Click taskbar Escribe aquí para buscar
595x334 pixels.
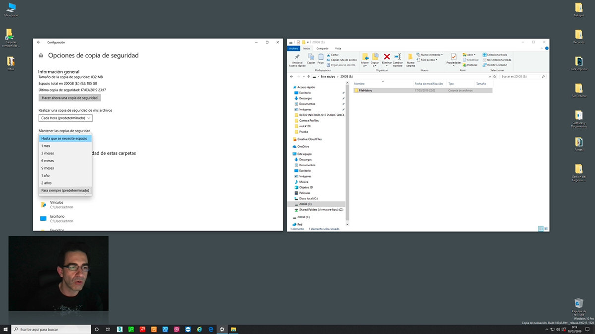coord(51,329)
